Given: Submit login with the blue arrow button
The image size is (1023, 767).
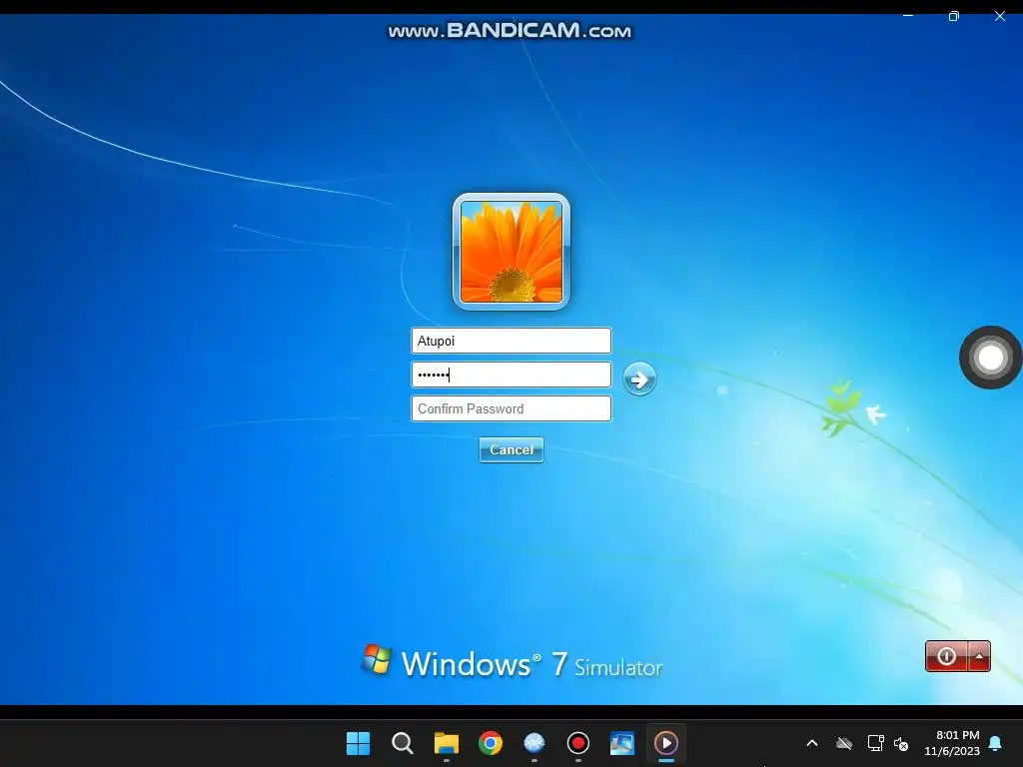Looking at the screenshot, I should (x=639, y=379).
